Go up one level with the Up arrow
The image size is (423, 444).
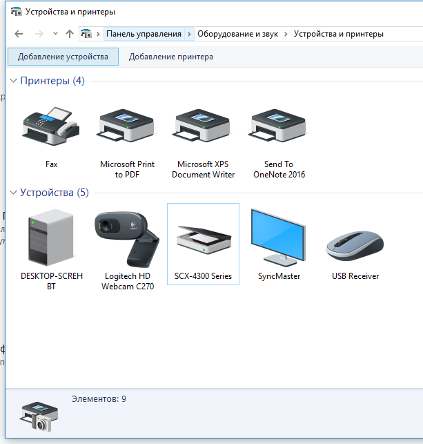coord(70,34)
